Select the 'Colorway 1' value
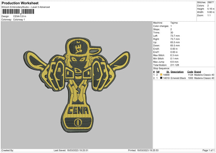 pyautogui.click(x=19, y=19)
